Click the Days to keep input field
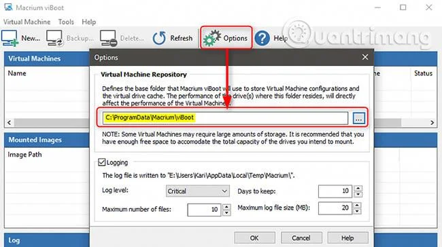Image resolution: width=442 pixels, height=247 pixels. tap(335, 191)
